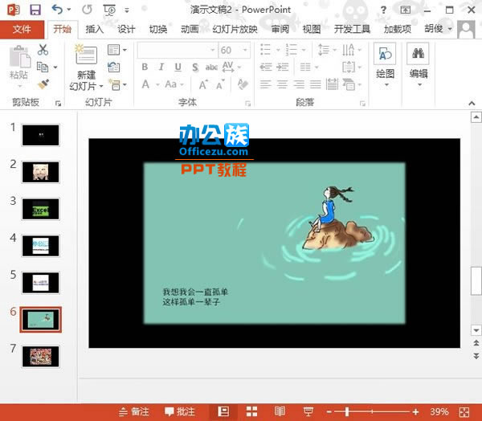Switch to the 动画 animations tab
This screenshot has height=421, width=482.
[x=190, y=29]
